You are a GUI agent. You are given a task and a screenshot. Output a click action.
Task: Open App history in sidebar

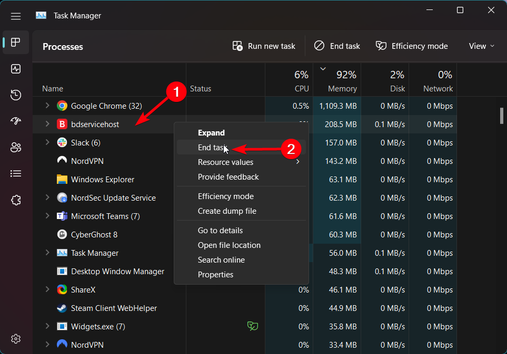(16, 95)
